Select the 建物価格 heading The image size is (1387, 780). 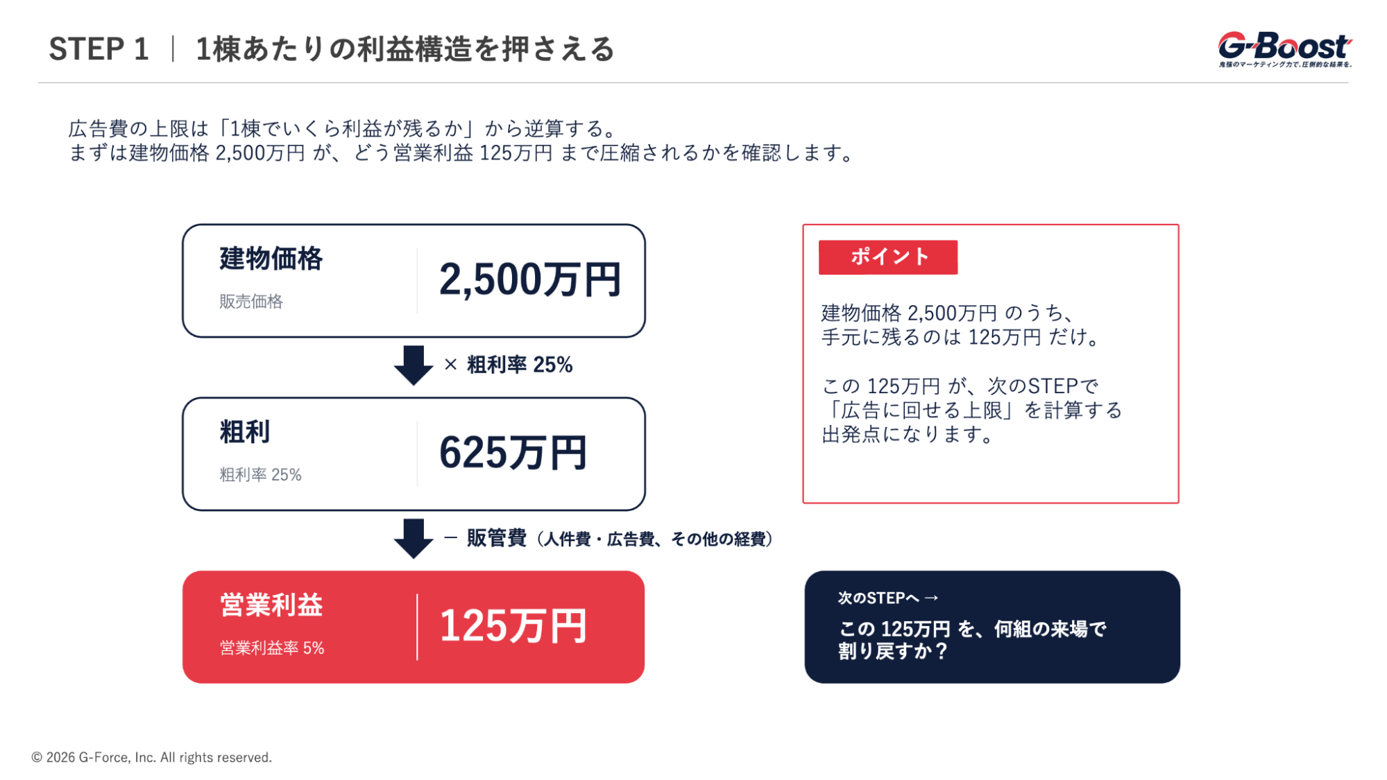click(271, 259)
